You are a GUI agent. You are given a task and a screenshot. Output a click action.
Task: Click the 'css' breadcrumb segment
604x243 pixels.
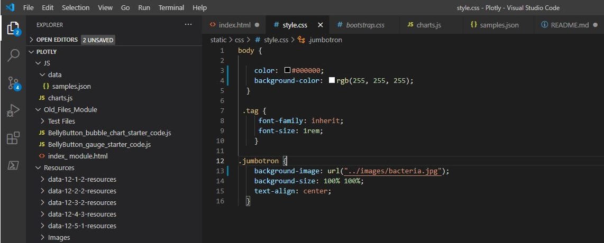point(239,40)
